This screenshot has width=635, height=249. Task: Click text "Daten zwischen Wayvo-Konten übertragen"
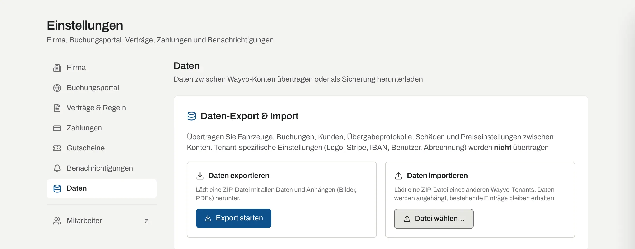coord(298,79)
